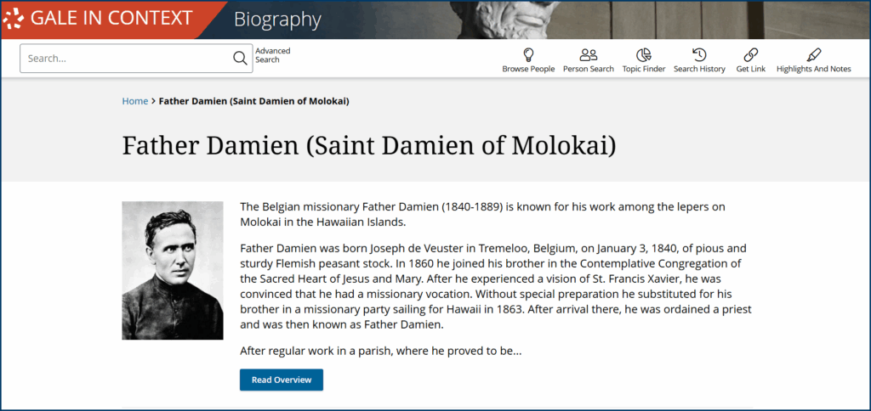Click the Browse People lightbulb icon

click(528, 54)
